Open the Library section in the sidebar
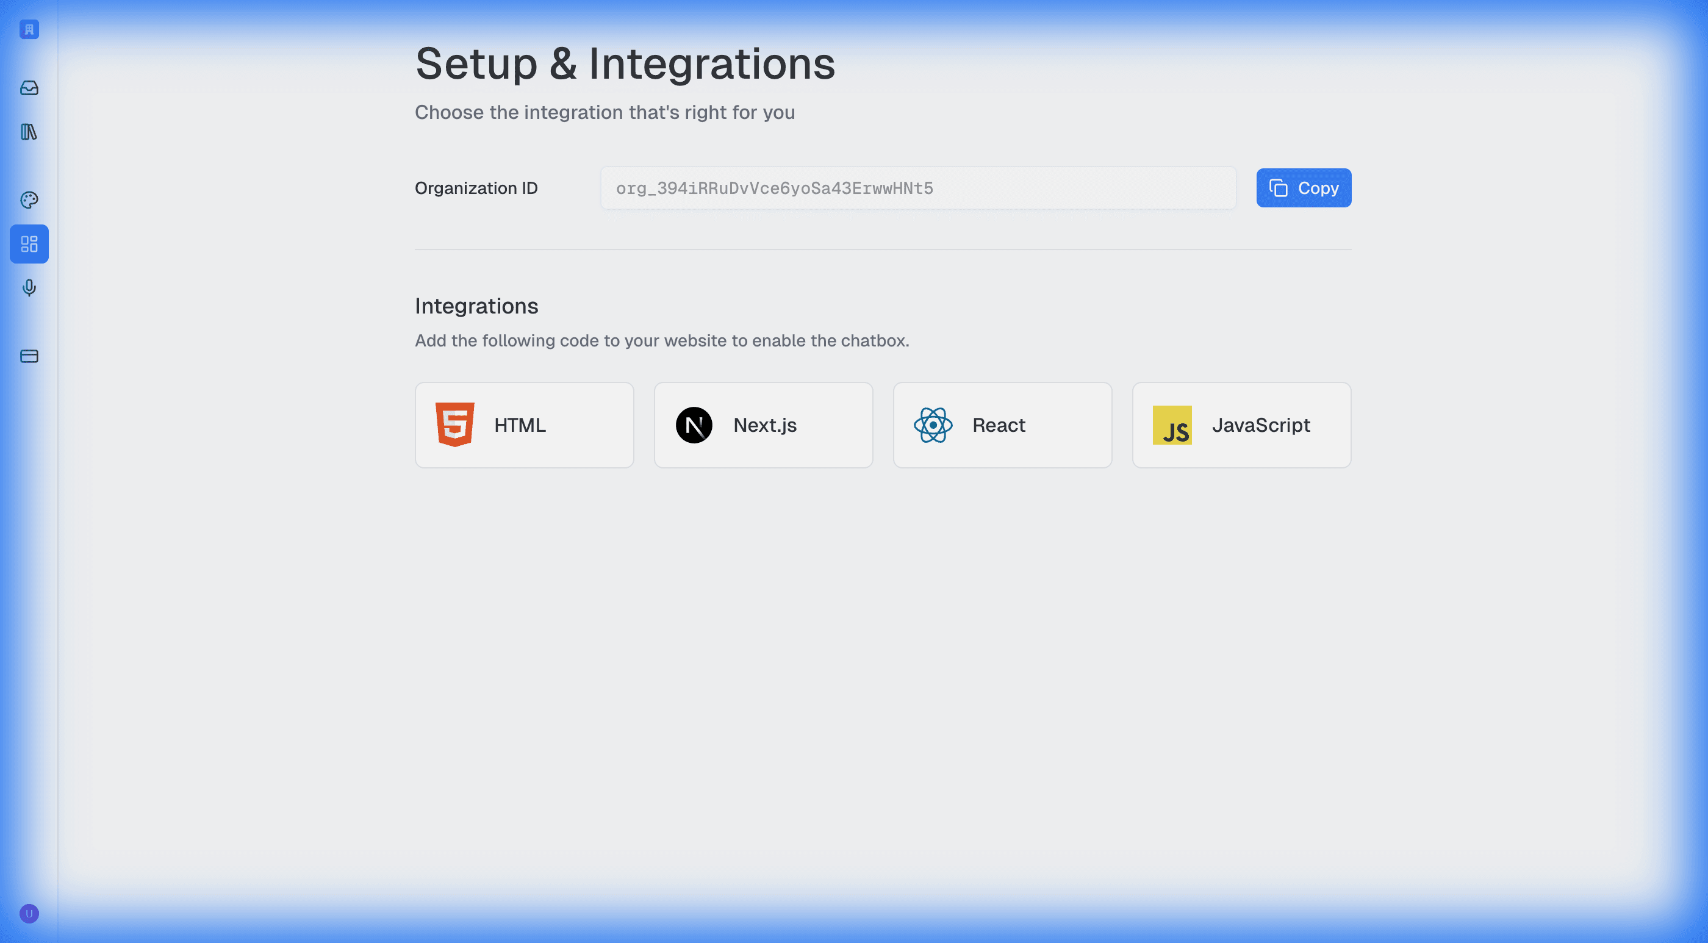 [29, 132]
